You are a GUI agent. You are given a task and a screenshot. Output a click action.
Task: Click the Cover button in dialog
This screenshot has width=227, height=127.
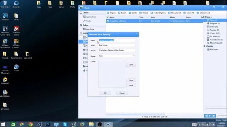tap(131, 80)
